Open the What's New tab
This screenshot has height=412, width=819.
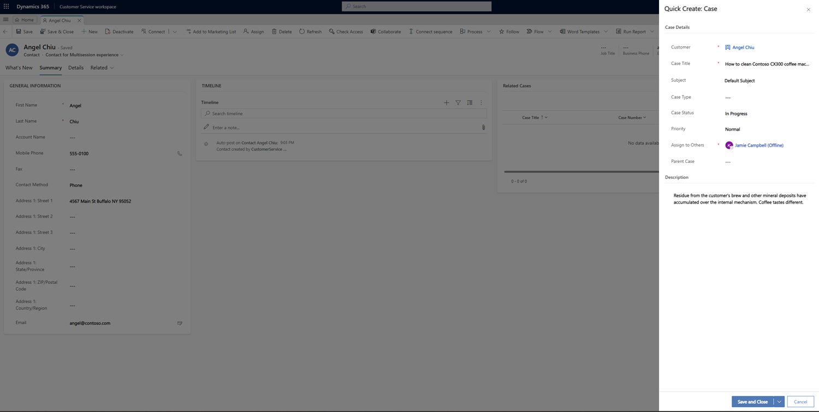click(x=19, y=68)
